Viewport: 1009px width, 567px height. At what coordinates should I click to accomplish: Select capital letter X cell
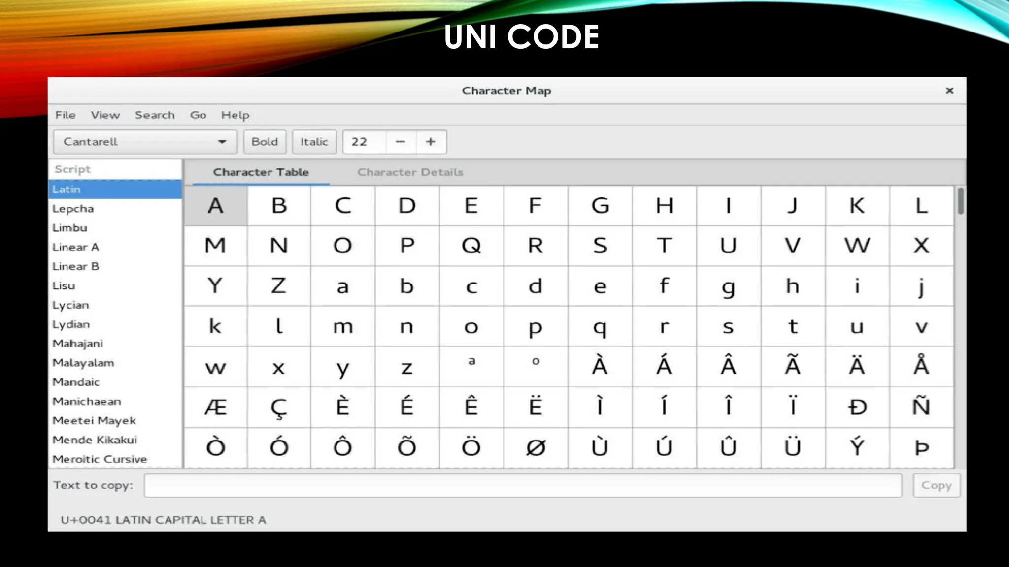922,246
